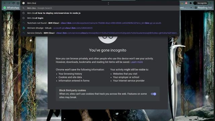
Task: Choose the 'ibm cloud login' suggestion
Action: pyautogui.click(x=100, y=18)
